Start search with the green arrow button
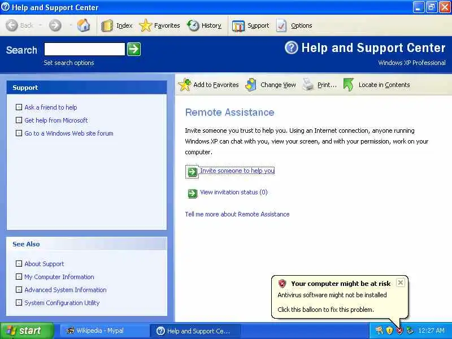This screenshot has width=452, height=339. click(x=134, y=49)
